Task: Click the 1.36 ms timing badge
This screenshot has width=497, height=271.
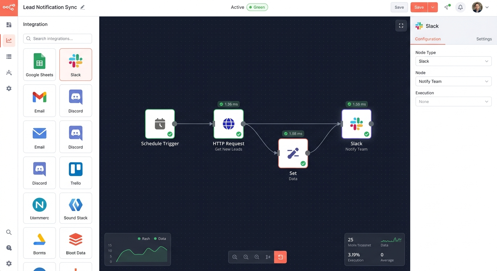Action: coord(228,104)
